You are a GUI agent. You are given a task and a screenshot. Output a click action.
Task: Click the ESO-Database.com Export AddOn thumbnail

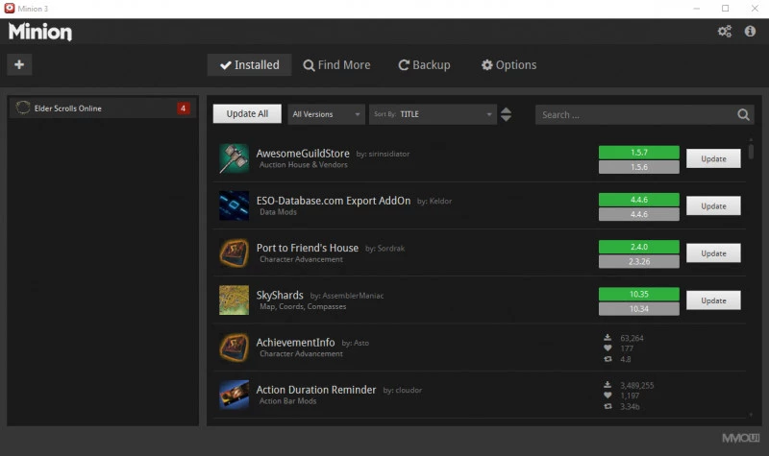234,205
